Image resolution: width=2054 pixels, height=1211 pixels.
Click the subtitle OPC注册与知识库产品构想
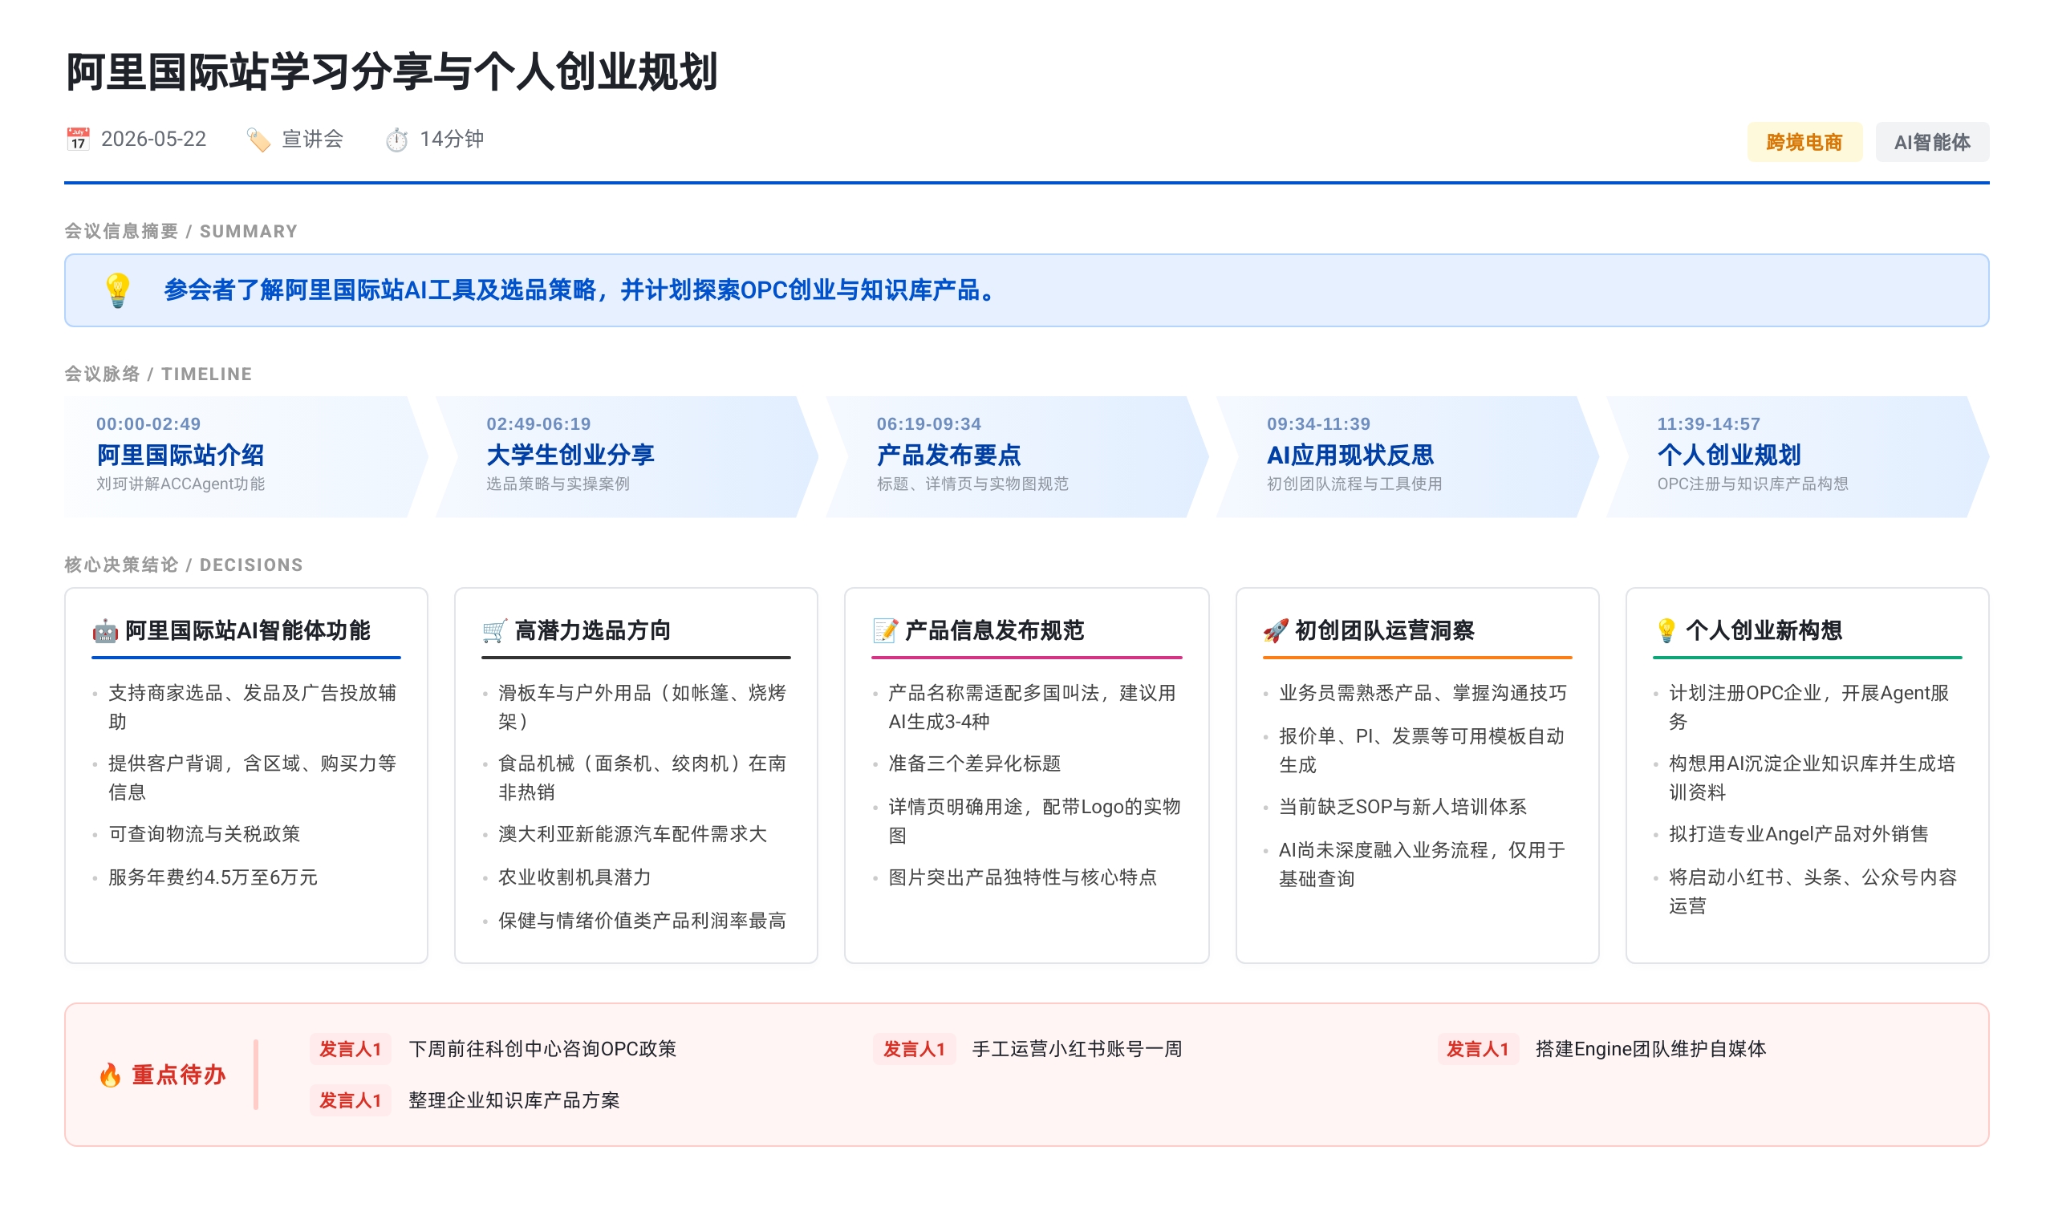[1752, 484]
